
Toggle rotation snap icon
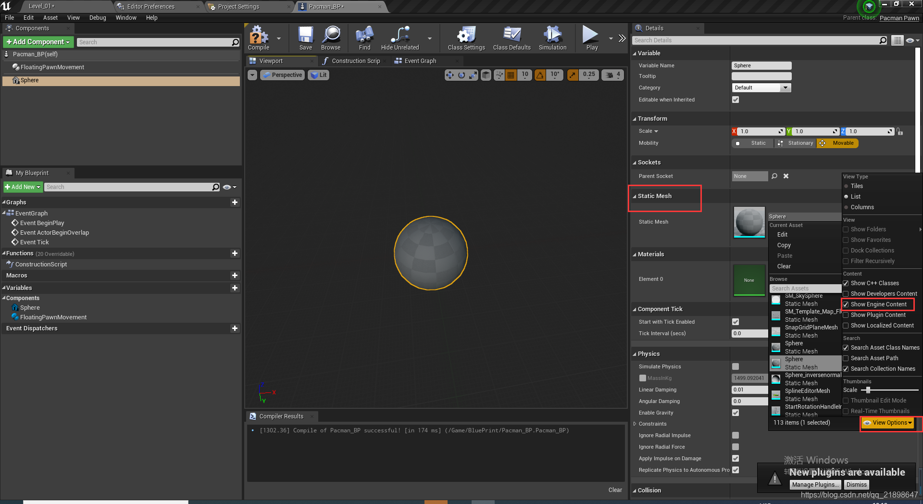540,75
